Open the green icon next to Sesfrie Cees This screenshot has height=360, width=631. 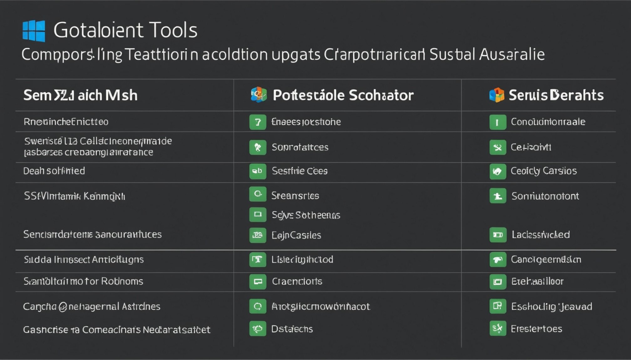click(x=258, y=171)
